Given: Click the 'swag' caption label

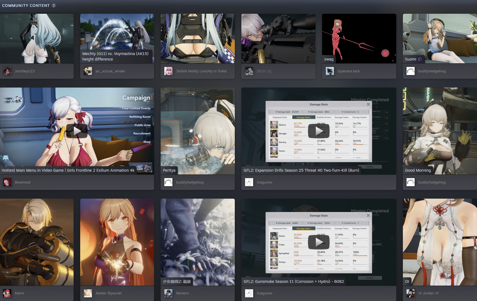Looking at the screenshot, I should [x=329, y=59].
